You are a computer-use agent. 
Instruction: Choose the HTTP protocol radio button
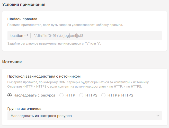(x=61, y=95)
